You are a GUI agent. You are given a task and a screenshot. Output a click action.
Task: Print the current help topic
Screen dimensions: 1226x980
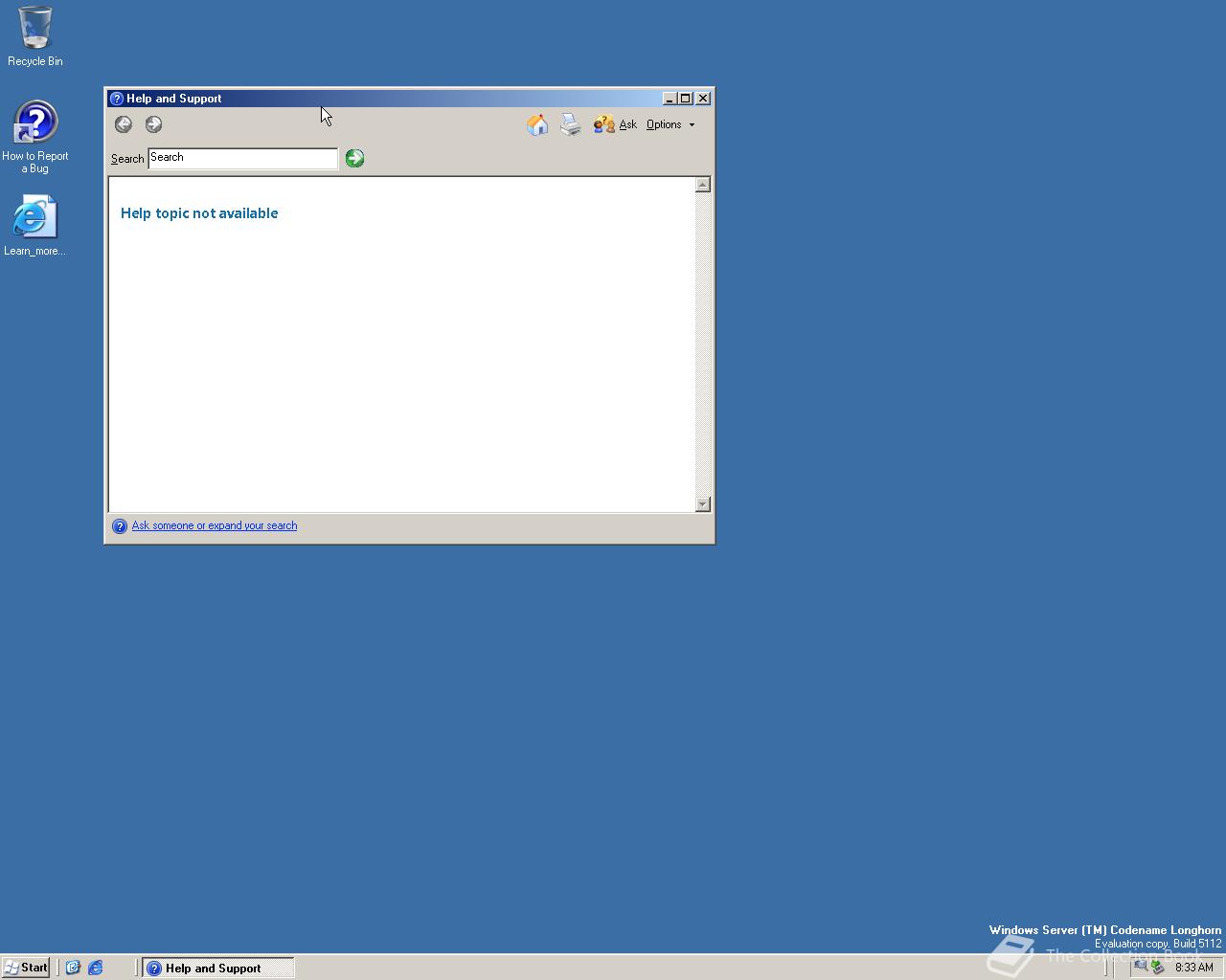click(x=571, y=124)
